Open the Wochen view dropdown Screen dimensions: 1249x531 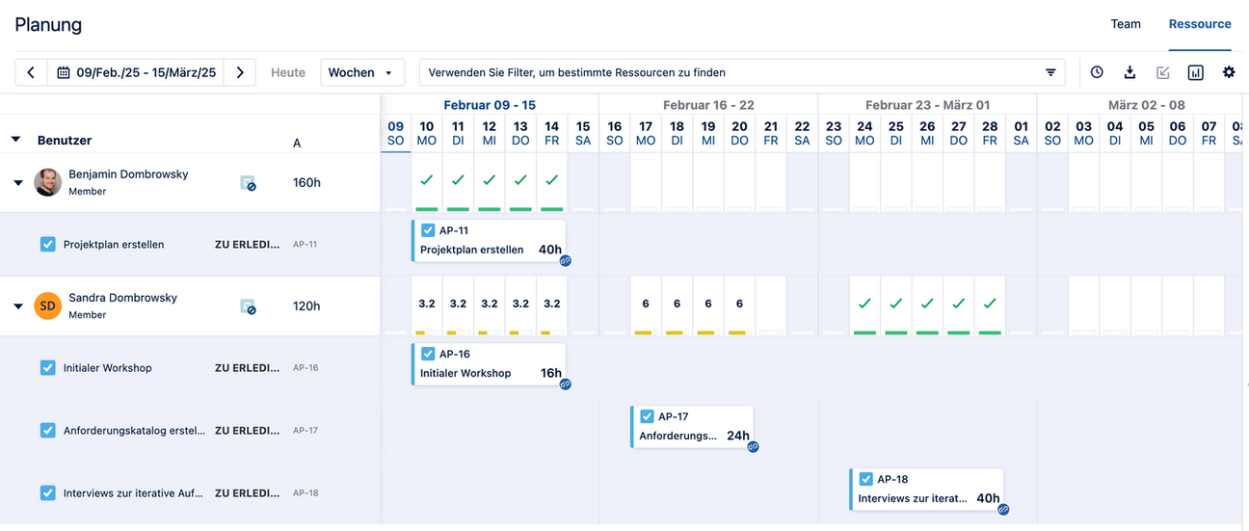click(361, 72)
